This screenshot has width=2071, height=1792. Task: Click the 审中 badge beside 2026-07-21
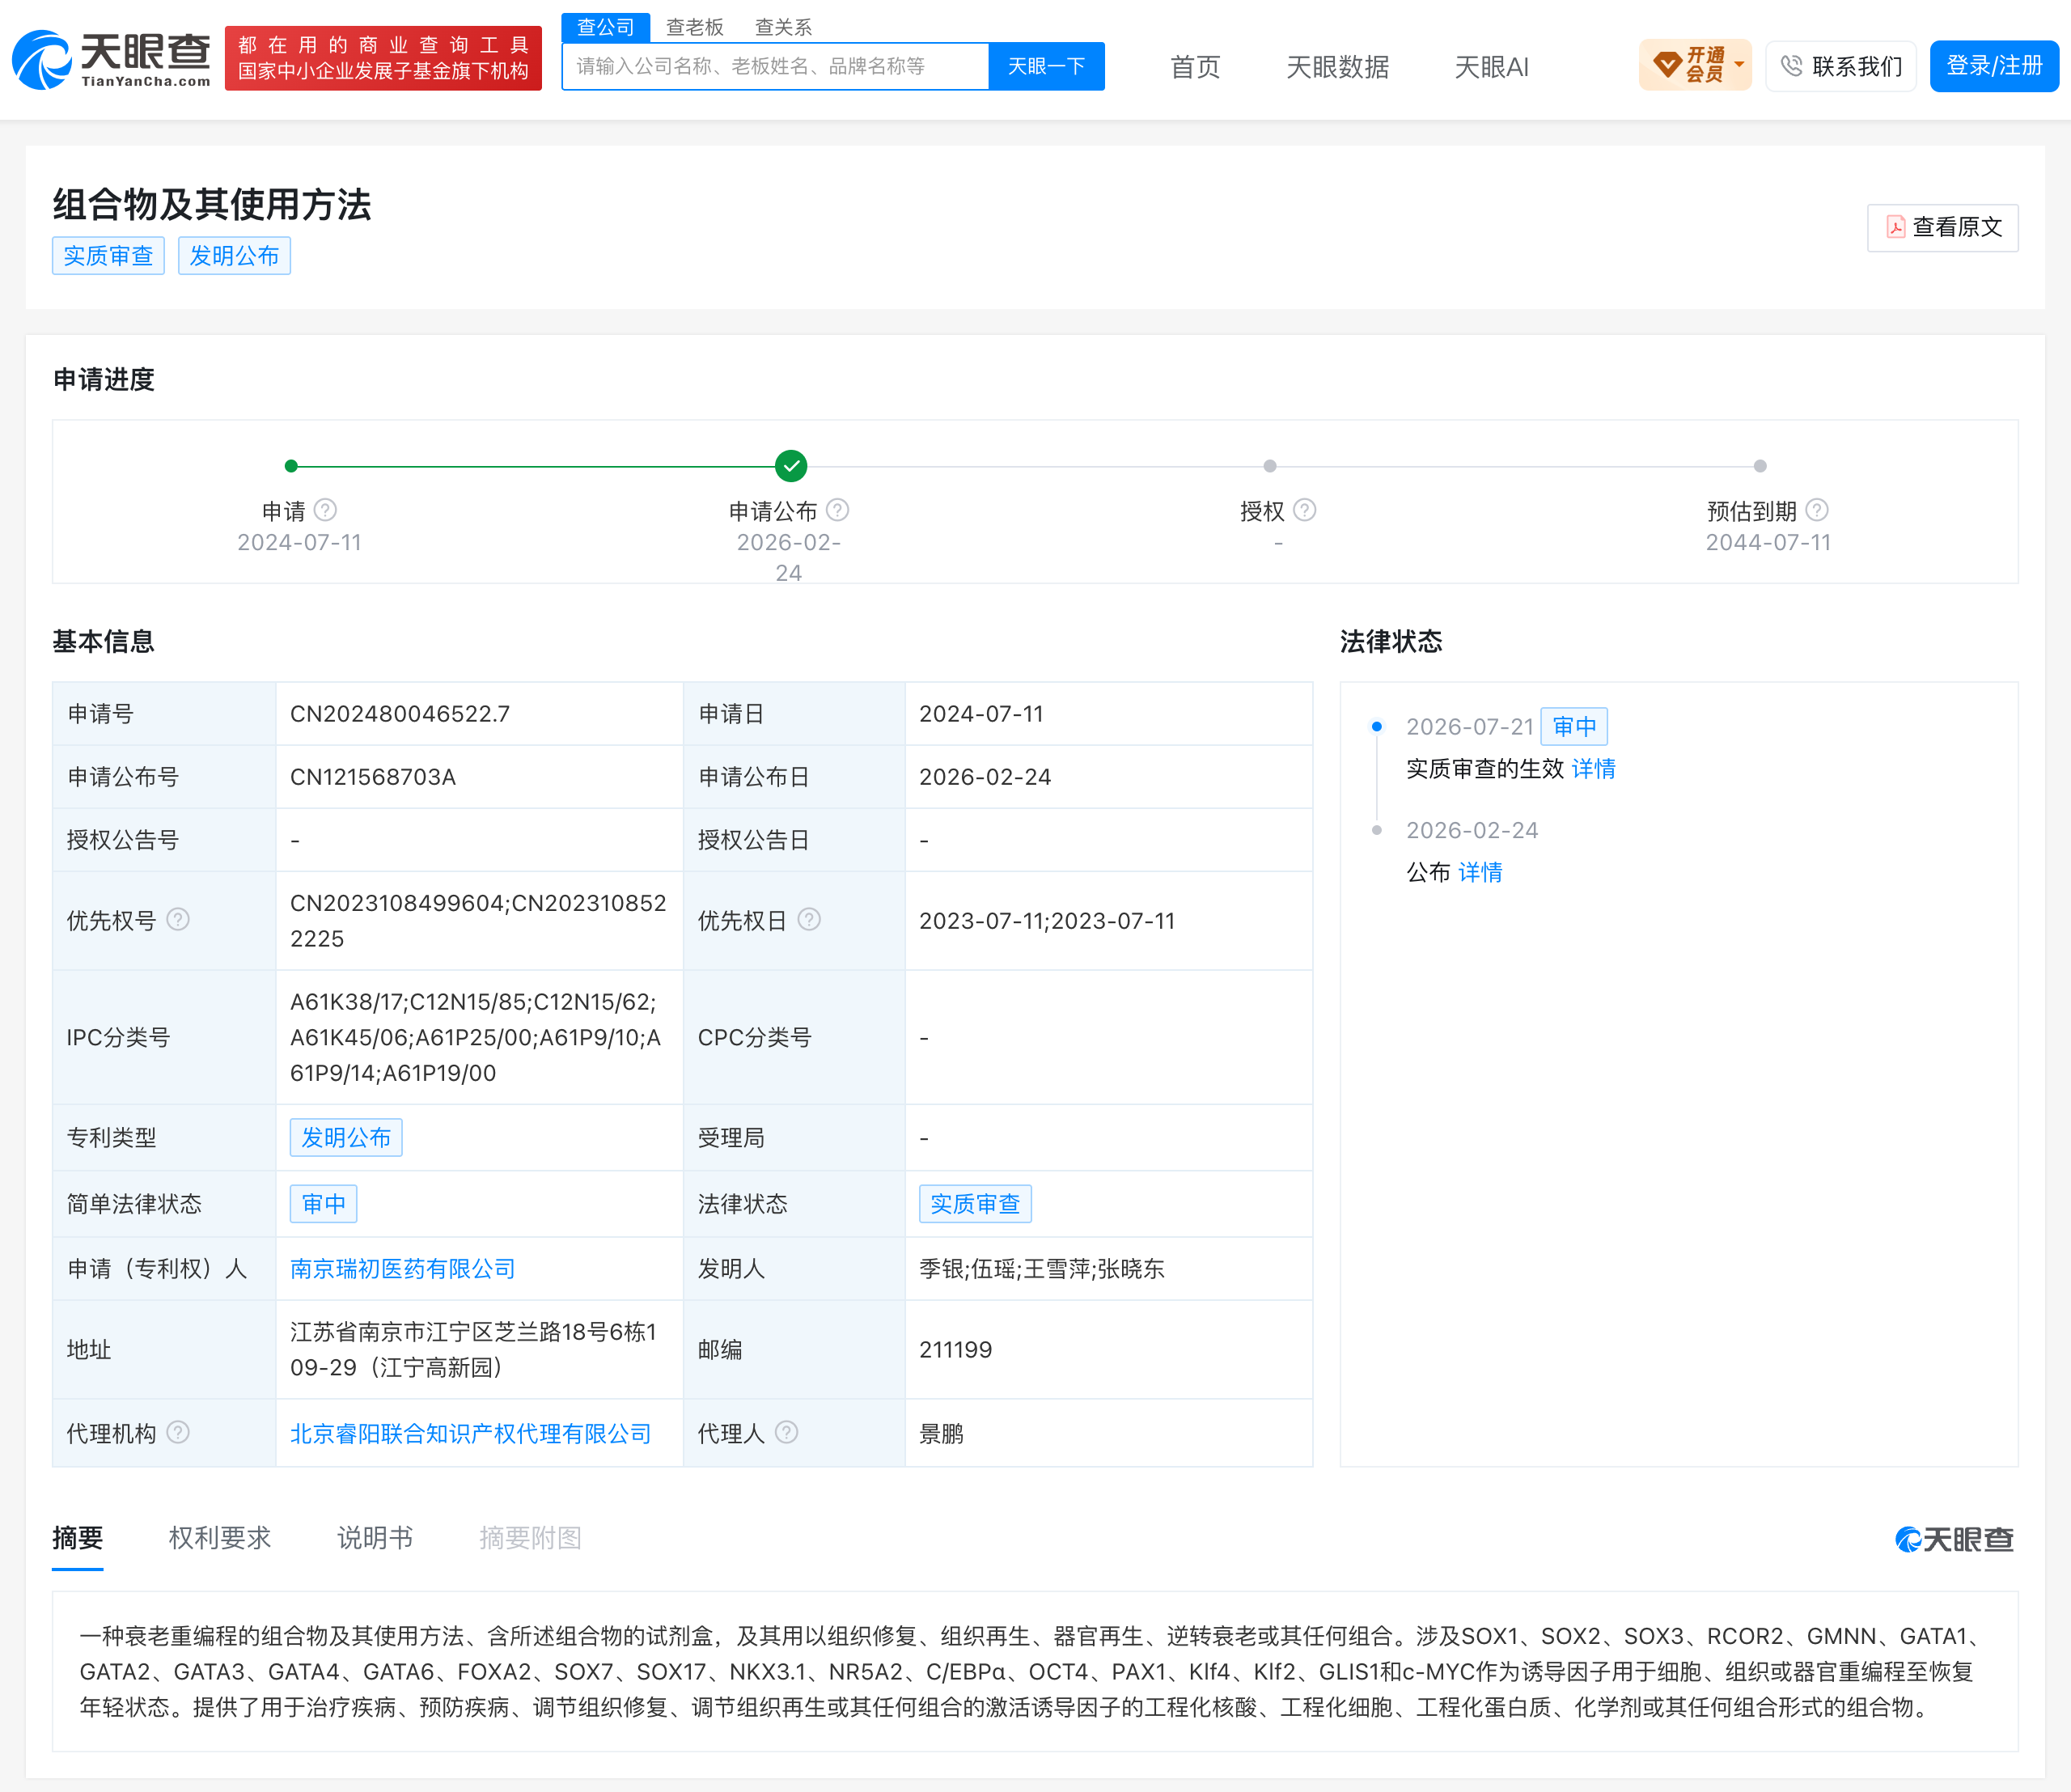pyautogui.click(x=1574, y=727)
